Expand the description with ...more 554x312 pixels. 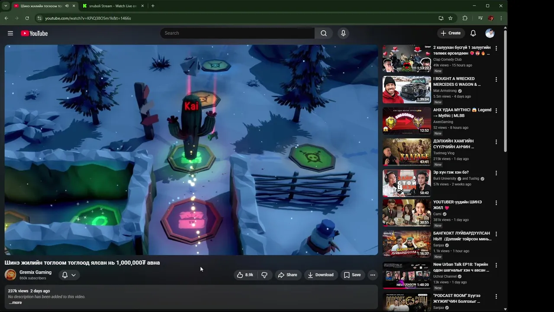point(15,302)
